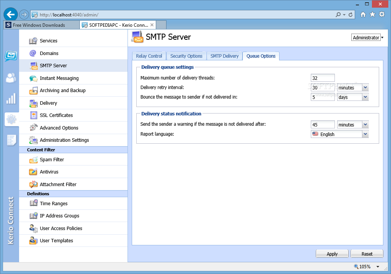Open the Accounts people icon in left rail
Screen dimensions: 391x274
coord(11,78)
